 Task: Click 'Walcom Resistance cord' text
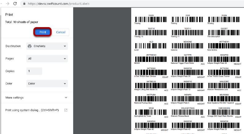click(217, 89)
